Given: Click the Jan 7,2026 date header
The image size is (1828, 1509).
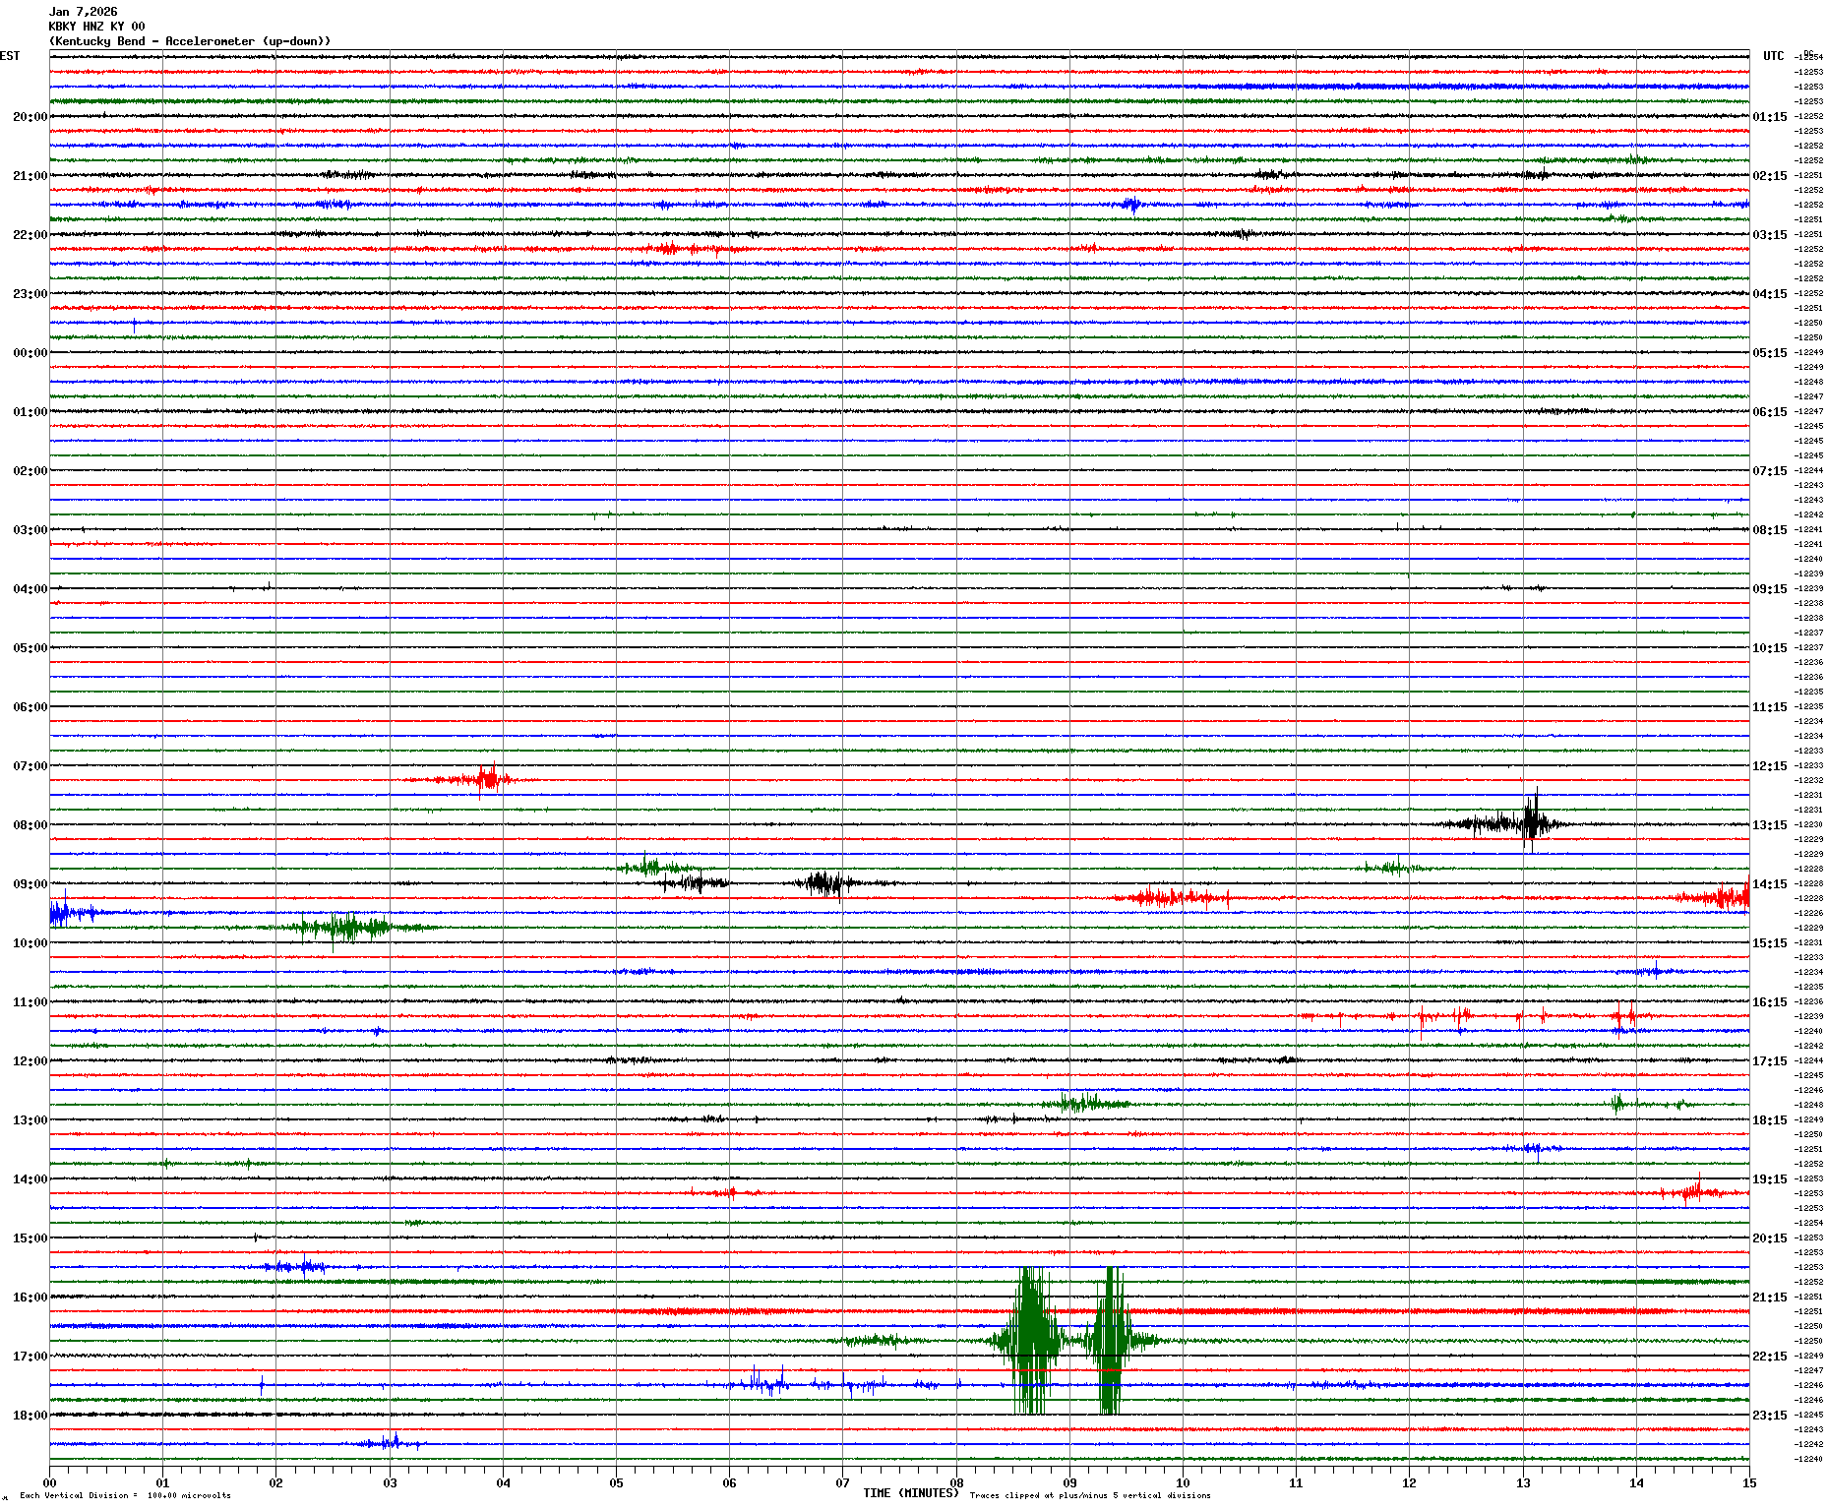Looking at the screenshot, I should tap(84, 12).
